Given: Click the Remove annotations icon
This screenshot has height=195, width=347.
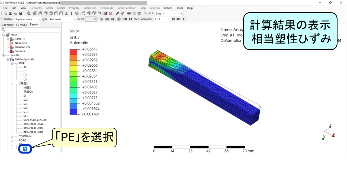Looking at the screenshot, I should tap(122, 14).
